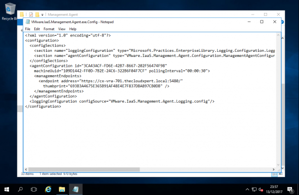Open Task View from taskbar
This screenshot has height=195, width=299.
pyautogui.click(x=34, y=190)
